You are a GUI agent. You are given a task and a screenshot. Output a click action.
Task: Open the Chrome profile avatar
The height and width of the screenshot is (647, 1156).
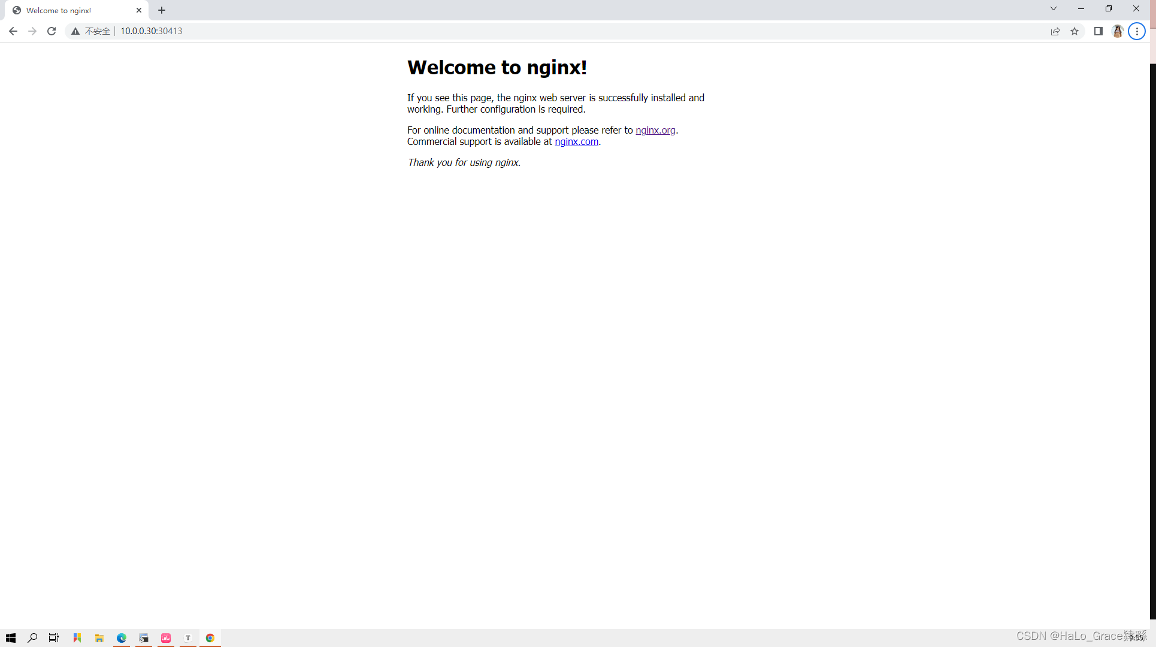click(x=1118, y=31)
